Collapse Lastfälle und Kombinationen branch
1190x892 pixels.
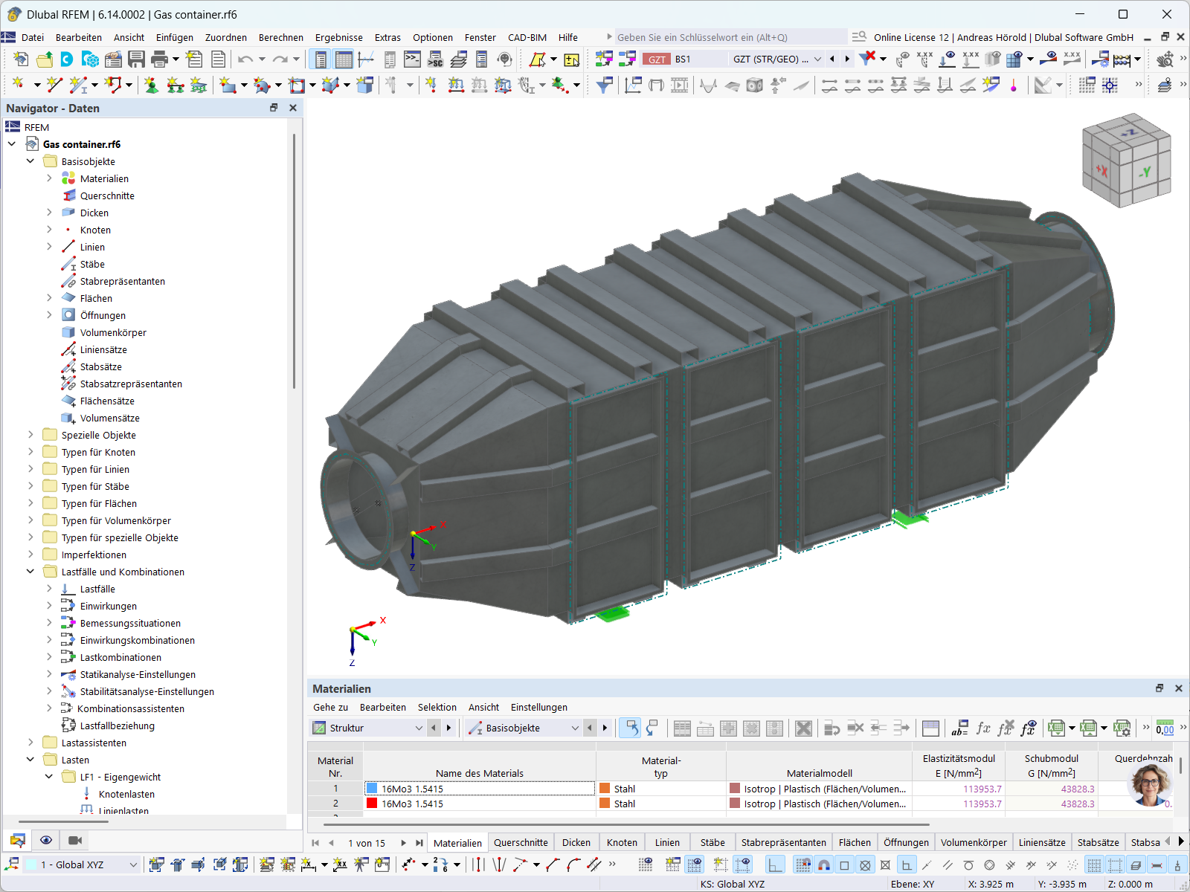[x=30, y=572]
